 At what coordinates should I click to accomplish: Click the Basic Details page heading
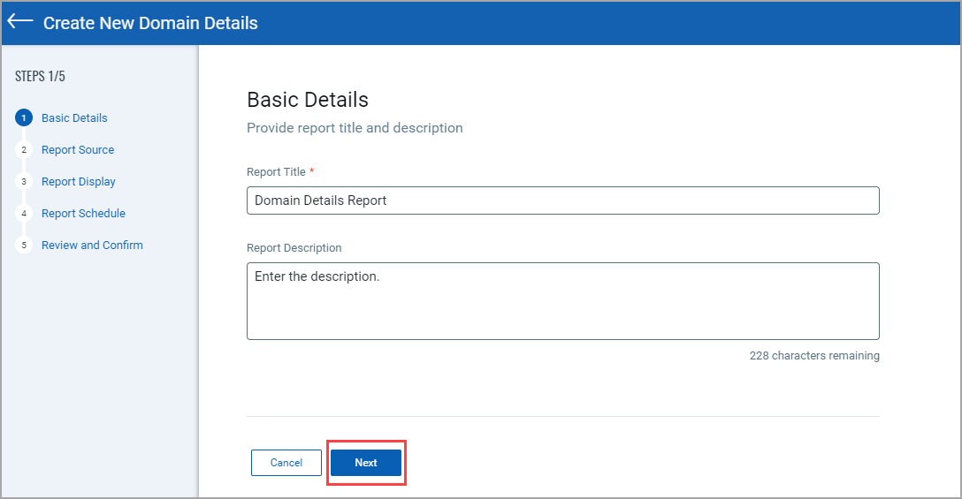coord(308,100)
